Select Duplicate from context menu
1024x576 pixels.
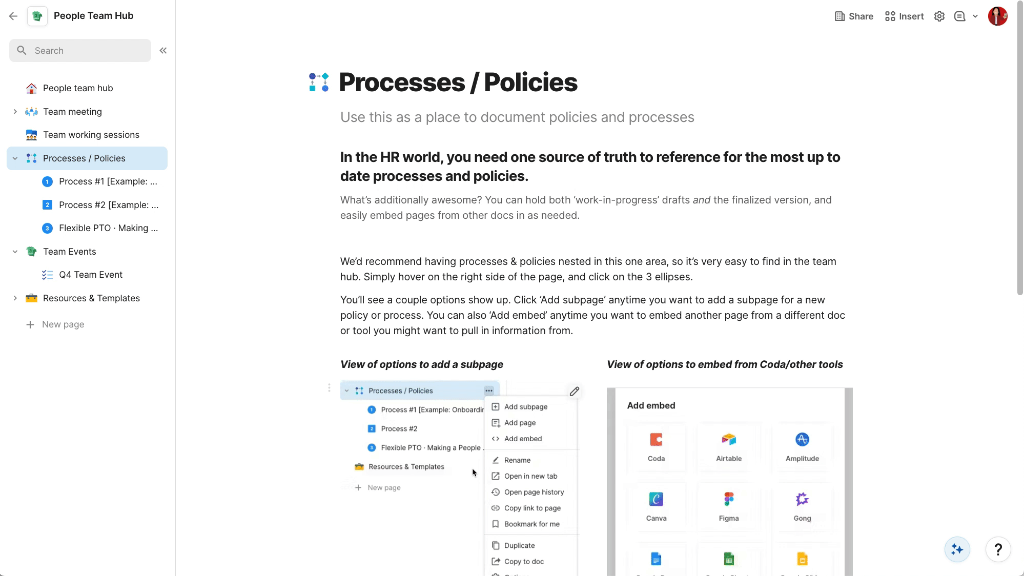click(520, 545)
